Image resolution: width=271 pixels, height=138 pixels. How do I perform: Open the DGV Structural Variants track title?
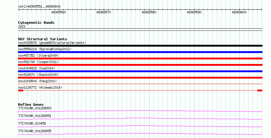(x=43, y=39)
